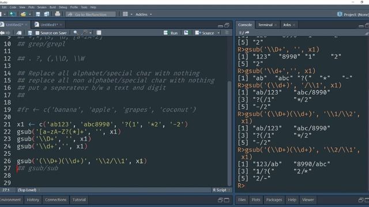Open an existing file with the folder icon
Image resolution: width=369 pixels, height=207 pixels.
tap(23, 14)
